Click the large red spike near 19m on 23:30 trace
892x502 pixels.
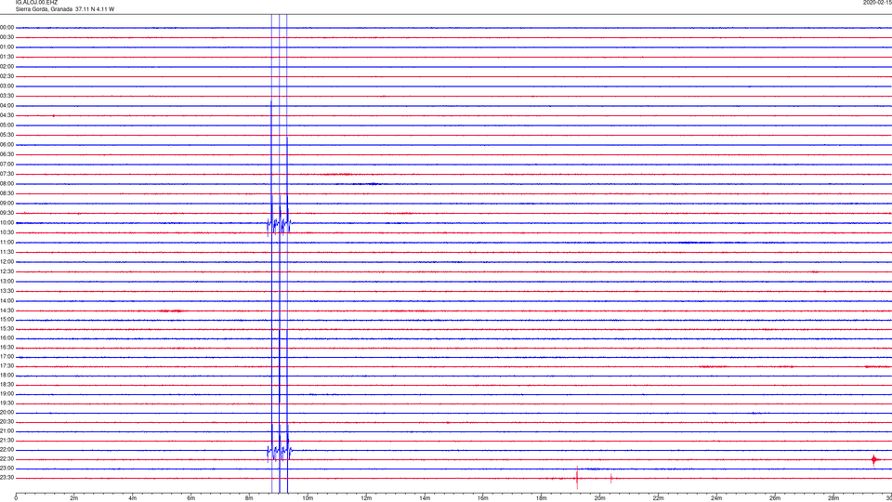coord(577,478)
